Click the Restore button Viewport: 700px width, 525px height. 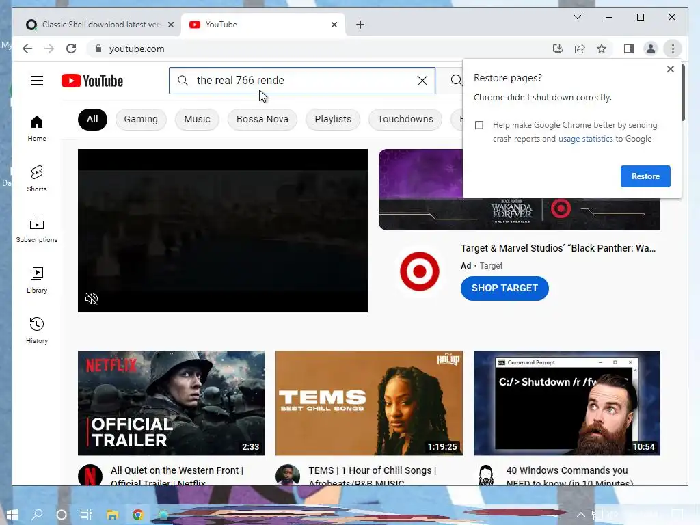(x=645, y=176)
